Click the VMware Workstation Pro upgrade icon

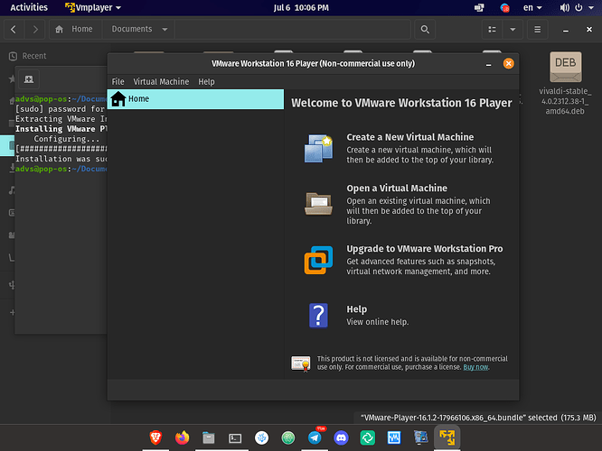(318, 260)
